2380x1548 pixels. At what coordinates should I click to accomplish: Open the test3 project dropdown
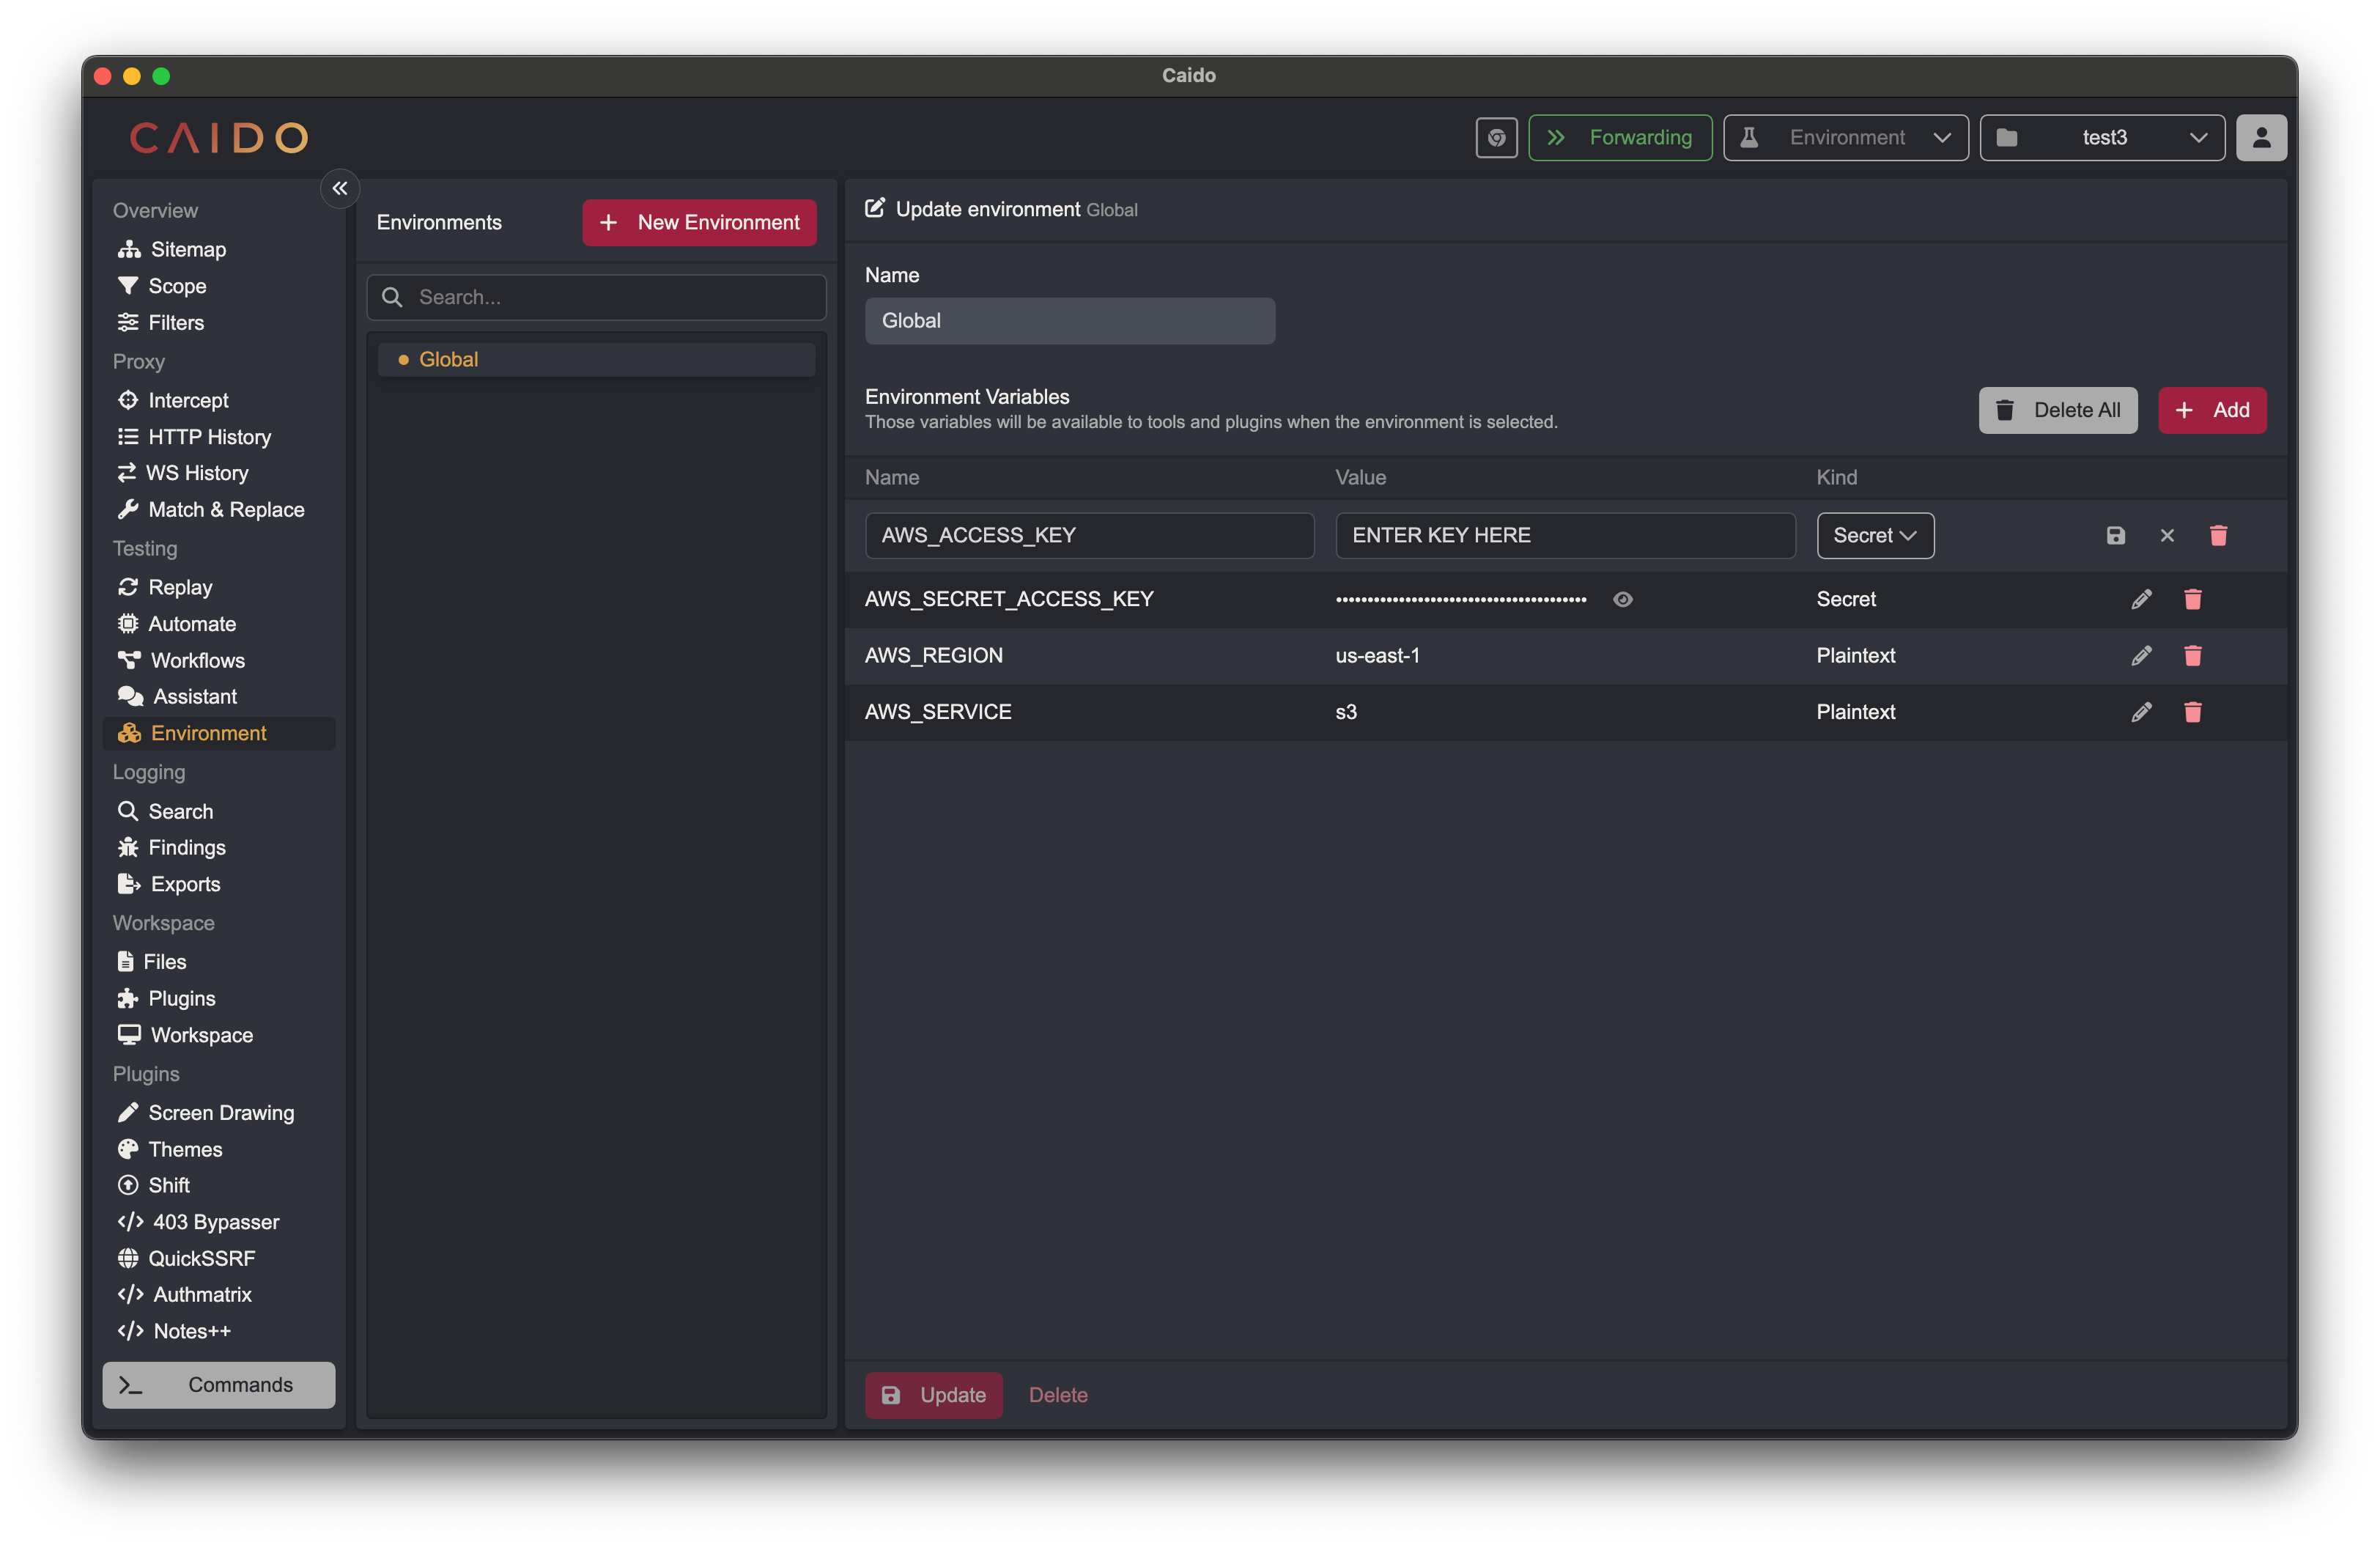coord(2102,138)
